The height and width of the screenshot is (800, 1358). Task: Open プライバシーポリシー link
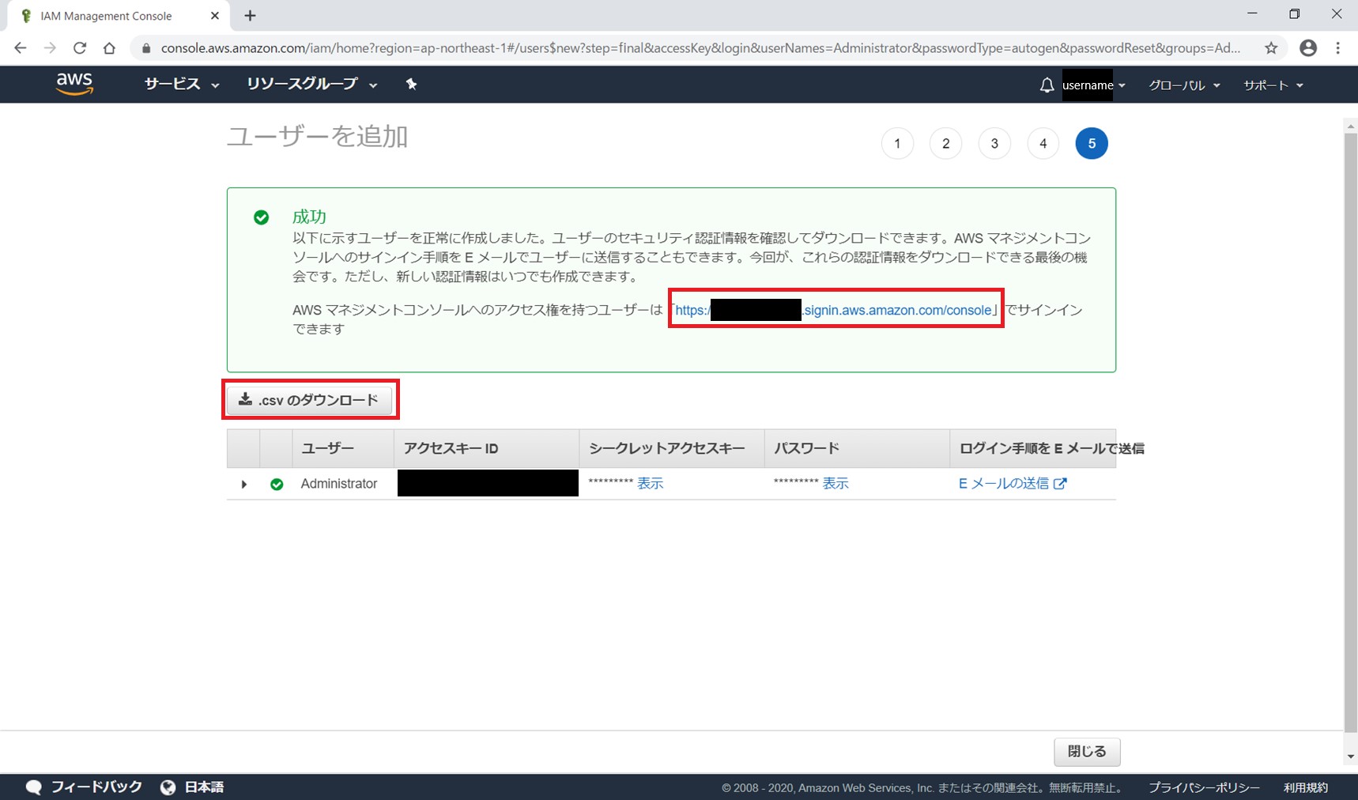1204,787
